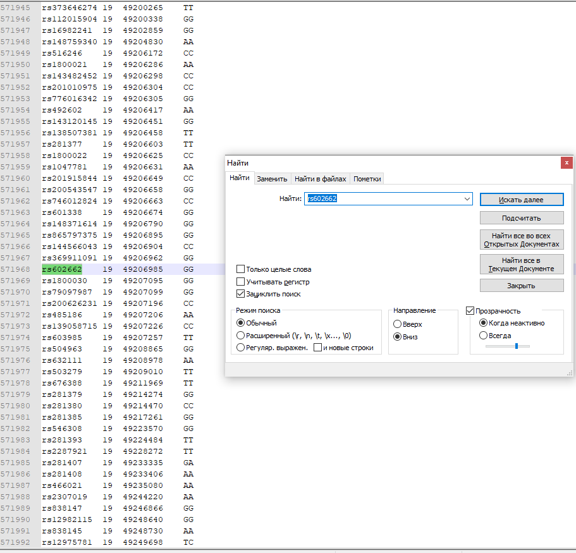Viewport: 576px width, 553px height.
Task: Click rs838147 in the editor
Action: point(62,508)
